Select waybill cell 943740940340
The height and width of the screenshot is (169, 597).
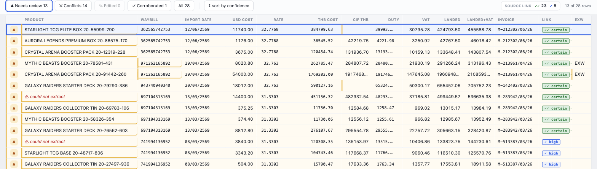[x=160, y=86]
